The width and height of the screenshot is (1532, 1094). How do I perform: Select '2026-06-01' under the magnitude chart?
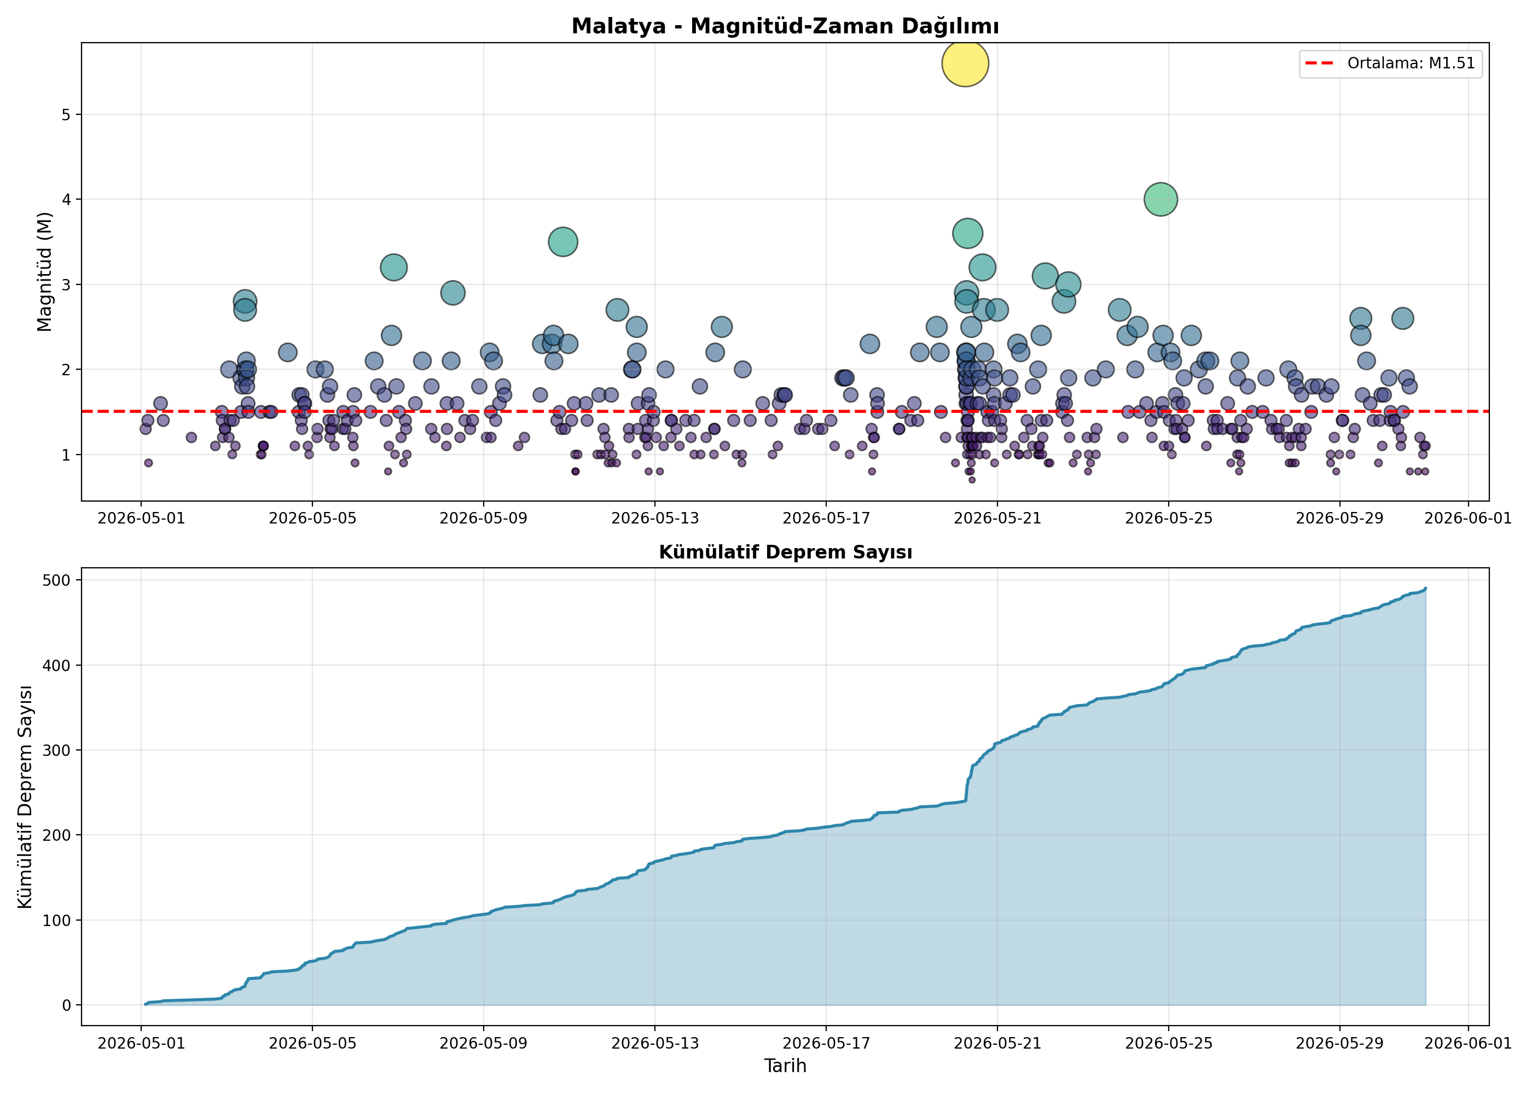tap(1468, 518)
